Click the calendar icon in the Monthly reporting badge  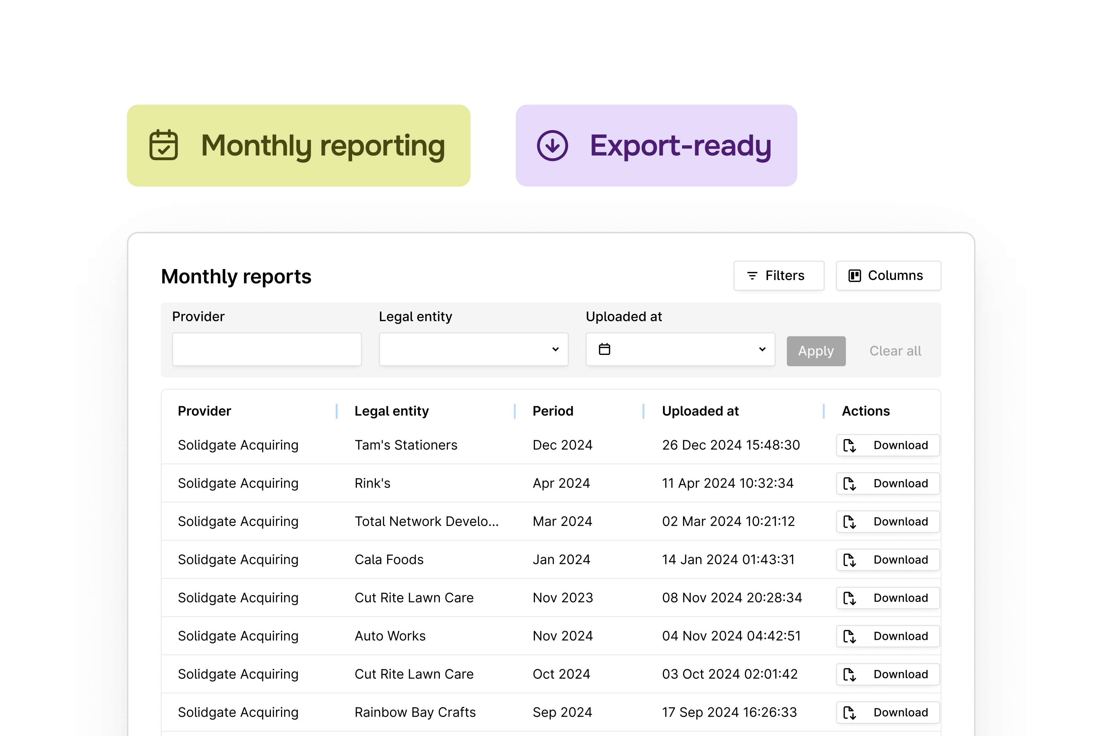click(x=163, y=146)
